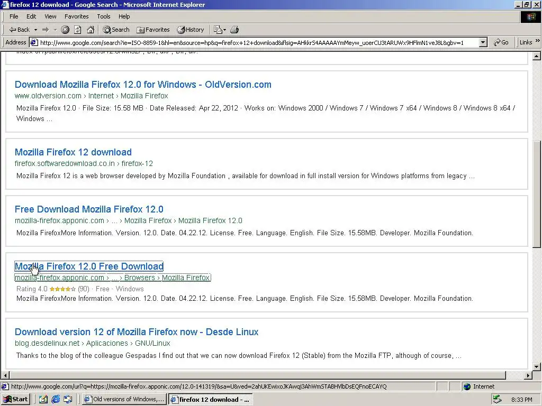
Task: Click the 8:33 PM taskbar clock
Action: pos(521,400)
